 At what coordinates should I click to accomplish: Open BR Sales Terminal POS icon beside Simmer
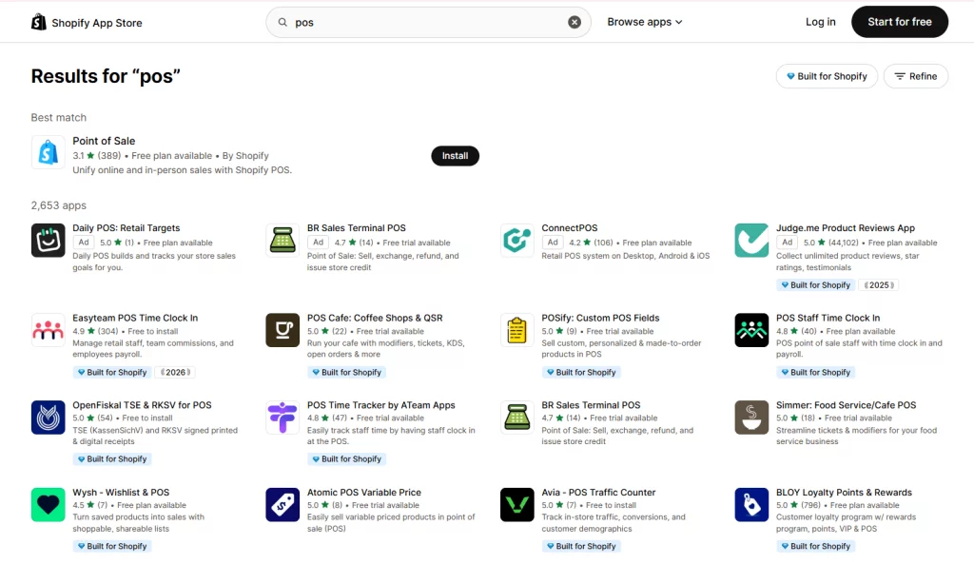tap(516, 418)
